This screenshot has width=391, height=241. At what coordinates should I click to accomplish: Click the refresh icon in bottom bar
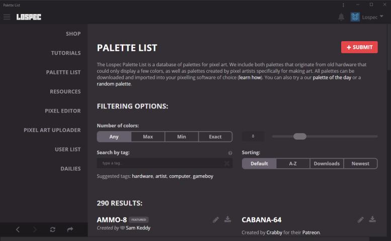[52, 229]
